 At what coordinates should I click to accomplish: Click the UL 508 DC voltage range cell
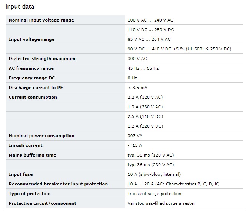[x=184, y=49]
